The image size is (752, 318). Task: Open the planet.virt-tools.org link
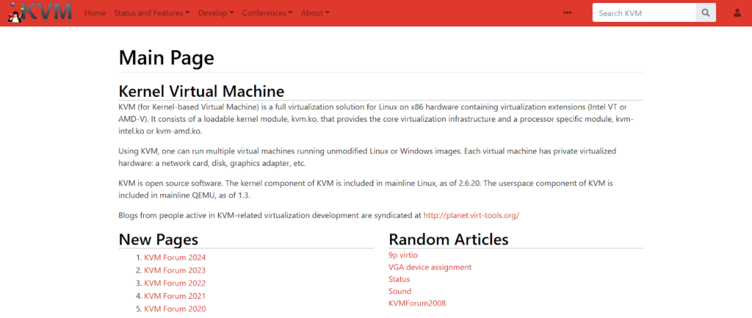point(471,215)
